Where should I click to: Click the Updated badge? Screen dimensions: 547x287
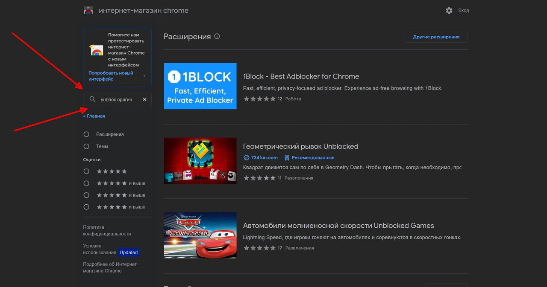coord(129,252)
